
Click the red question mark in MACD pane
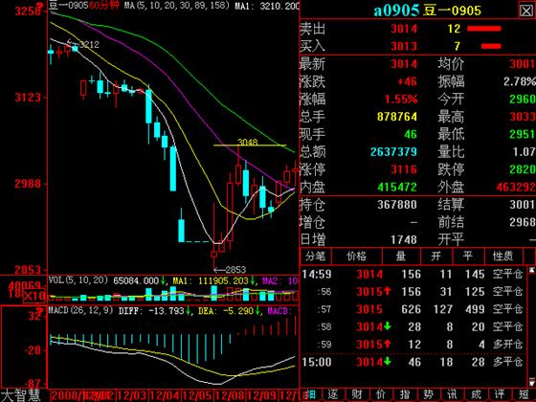pos(40,311)
